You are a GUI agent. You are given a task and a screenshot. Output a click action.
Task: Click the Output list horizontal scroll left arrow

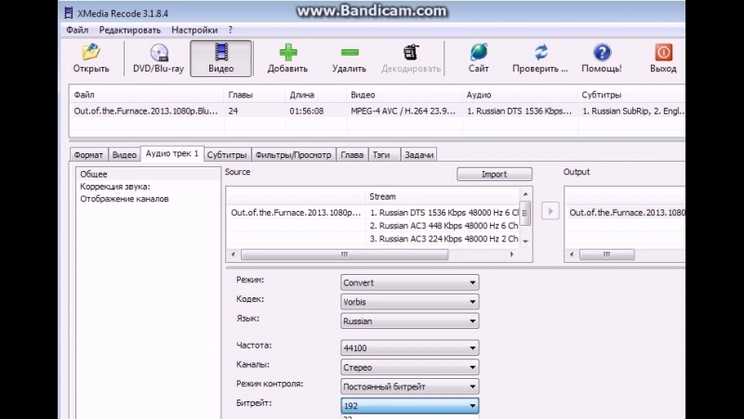(x=572, y=255)
